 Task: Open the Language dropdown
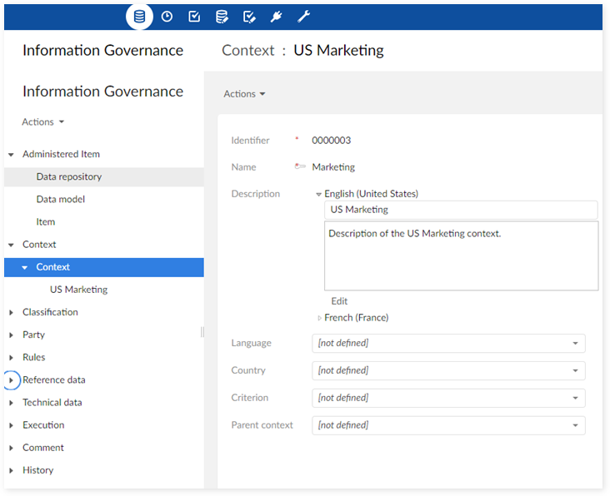point(448,343)
